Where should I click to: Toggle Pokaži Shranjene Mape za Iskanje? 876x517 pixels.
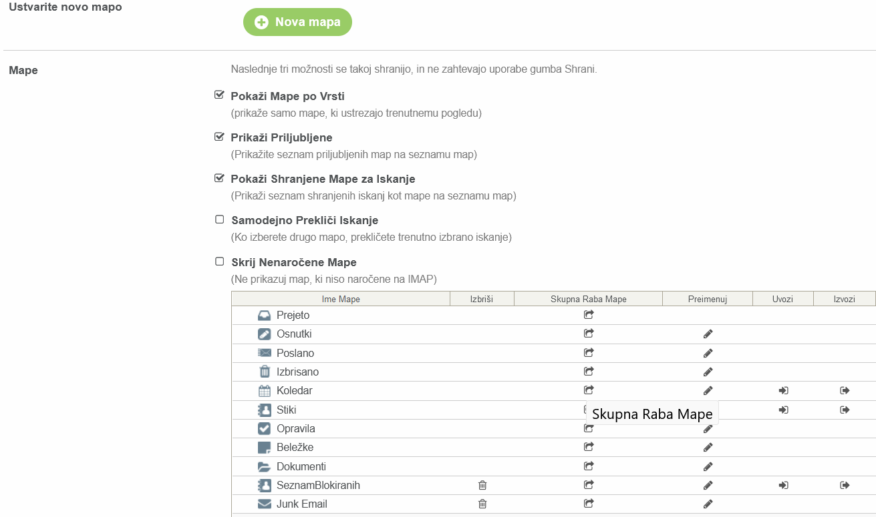coord(219,178)
